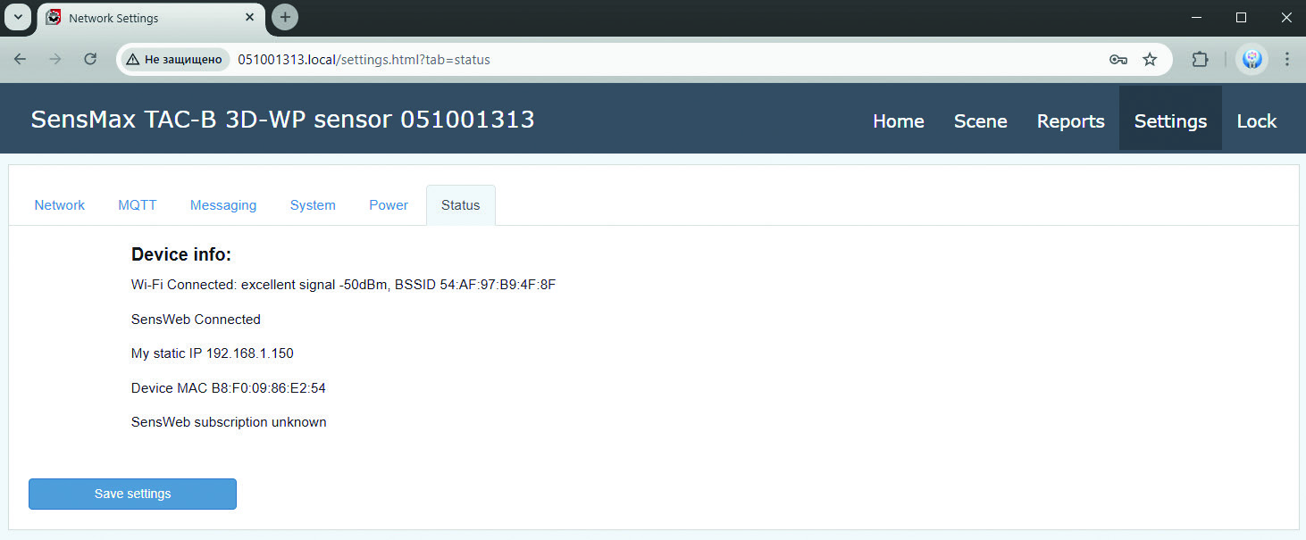Image resolution: width=1306 pixels, height=540 pixels.
Task: Click the 'Не защищено' security warning chip
Action: [x=174, y=60]
